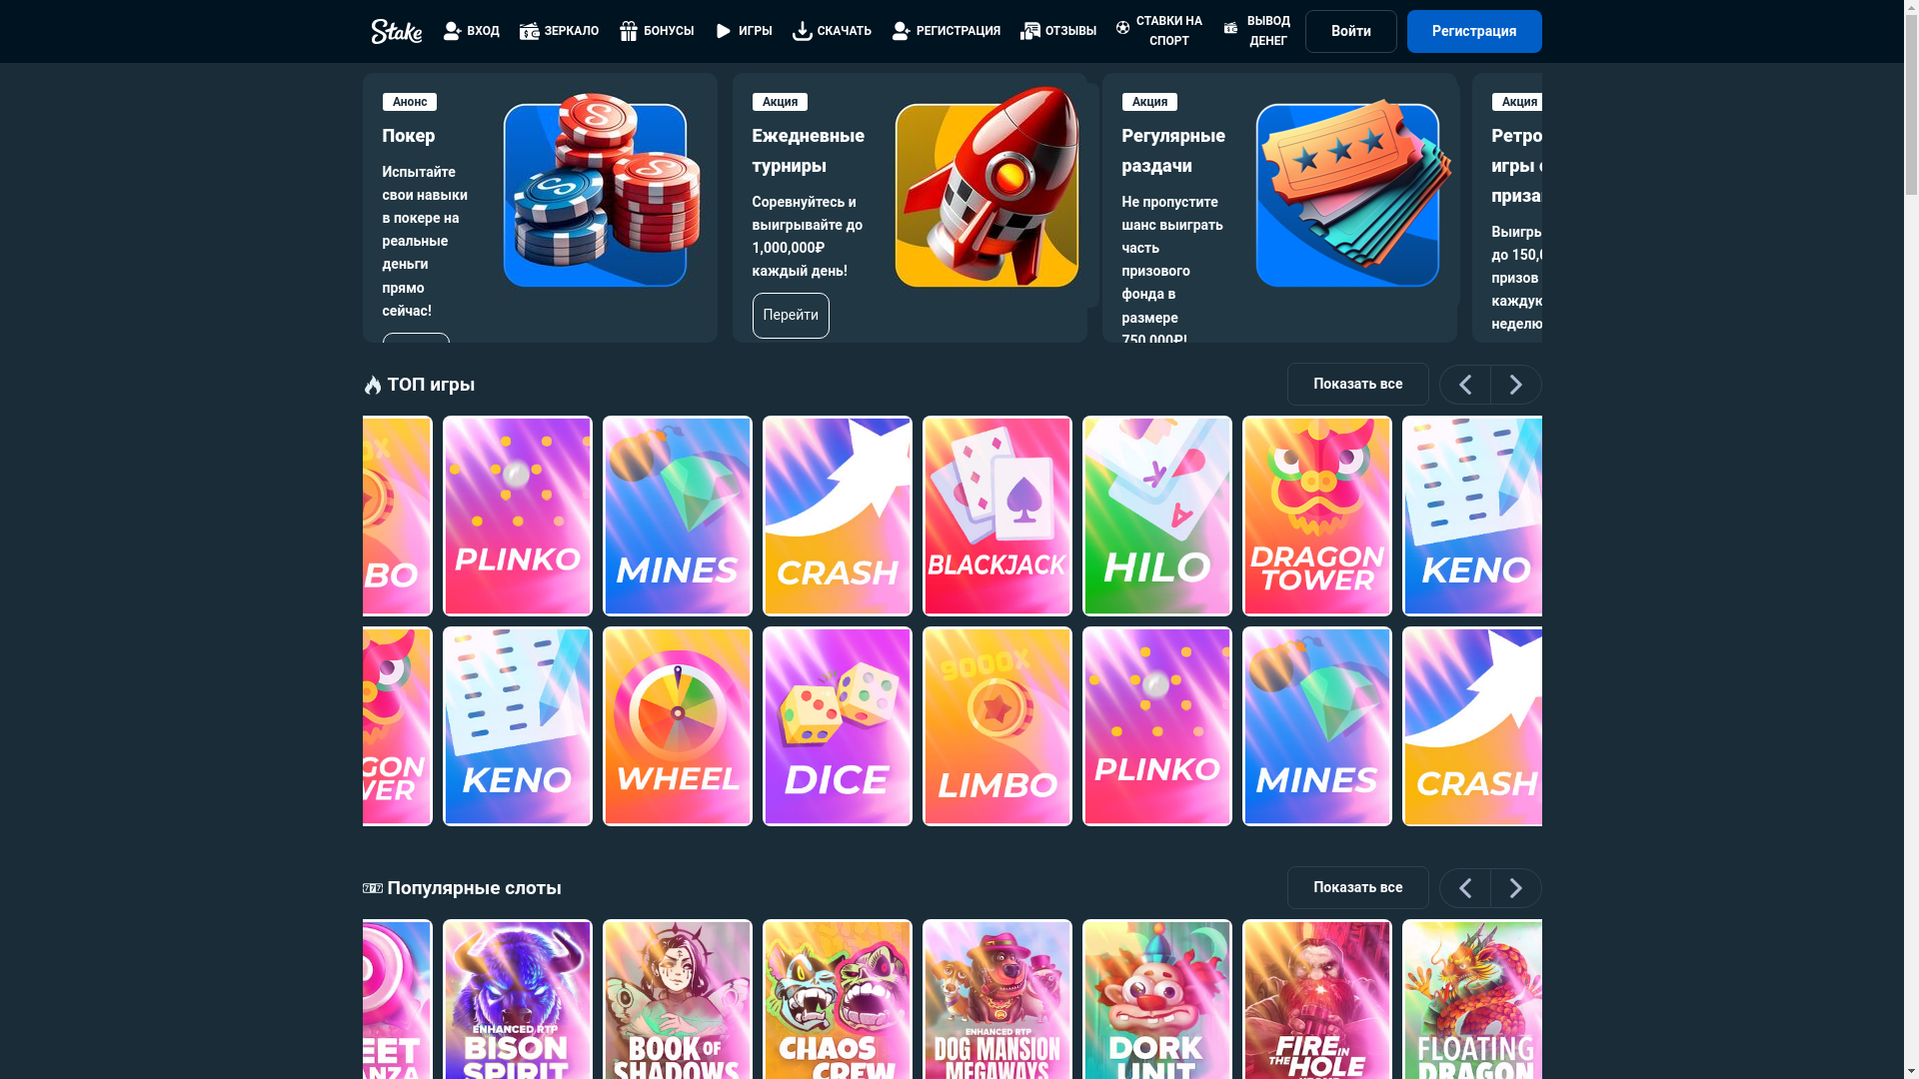The image size is (1919, 1079).
Task: Open Dog Mansion Megaways slot
Action: click(x=996, y=999)
